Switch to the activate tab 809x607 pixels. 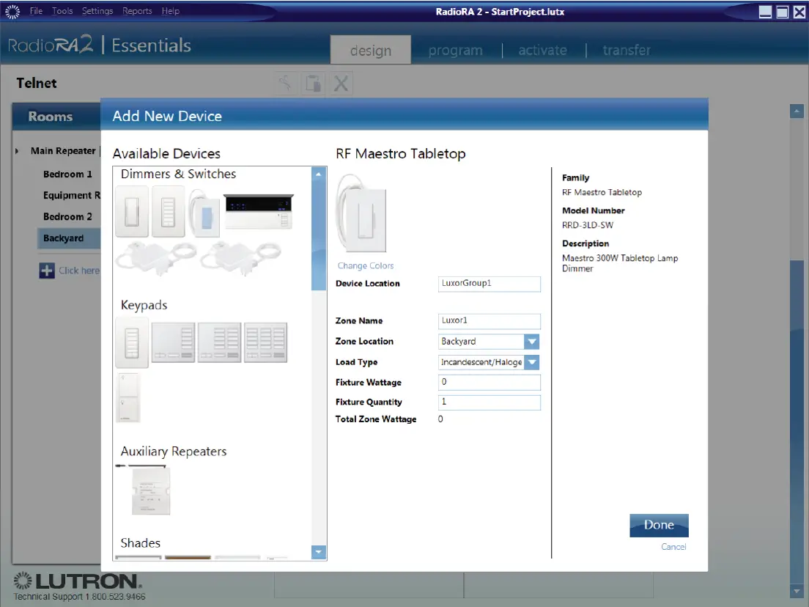(x=543, y=50)
